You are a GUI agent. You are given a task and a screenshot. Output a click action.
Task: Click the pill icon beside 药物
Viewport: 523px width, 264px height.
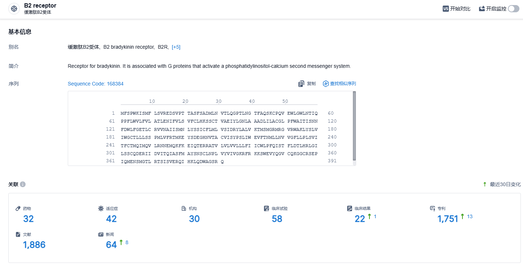(18, 208)
